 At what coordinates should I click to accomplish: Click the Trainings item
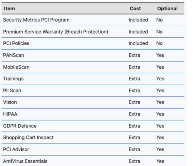tap(13, 78)
